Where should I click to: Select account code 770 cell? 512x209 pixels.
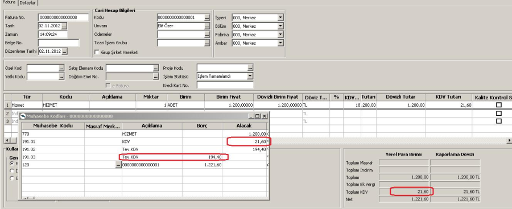(x=53, y=133)
